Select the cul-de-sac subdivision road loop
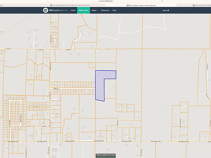The image size is (211, 158). point(15,113)
